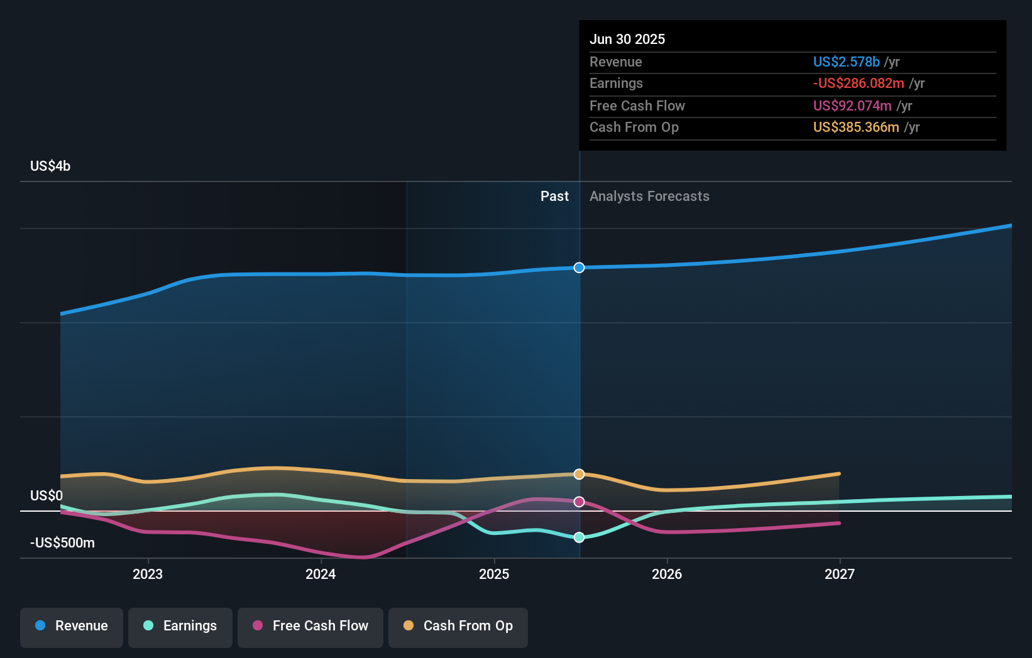Toggle the Cash From Op legend series
This screenshot has height=658, width=1032.
tap(458, 627)
